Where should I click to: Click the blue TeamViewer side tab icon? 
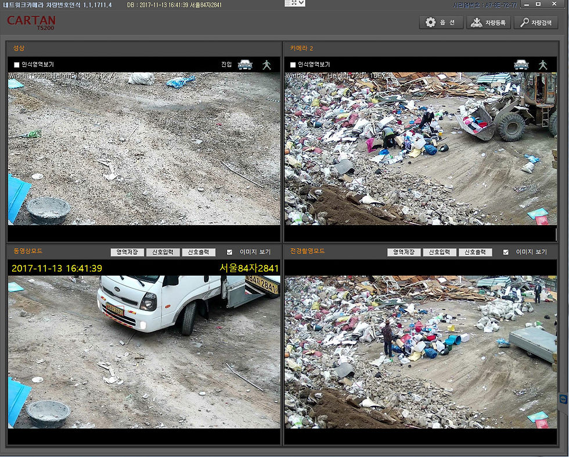(x=564, y=399)
